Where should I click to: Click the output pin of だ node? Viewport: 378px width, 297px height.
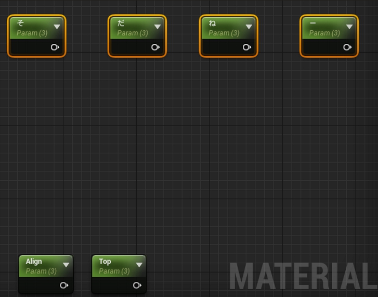tap(155, 47)
